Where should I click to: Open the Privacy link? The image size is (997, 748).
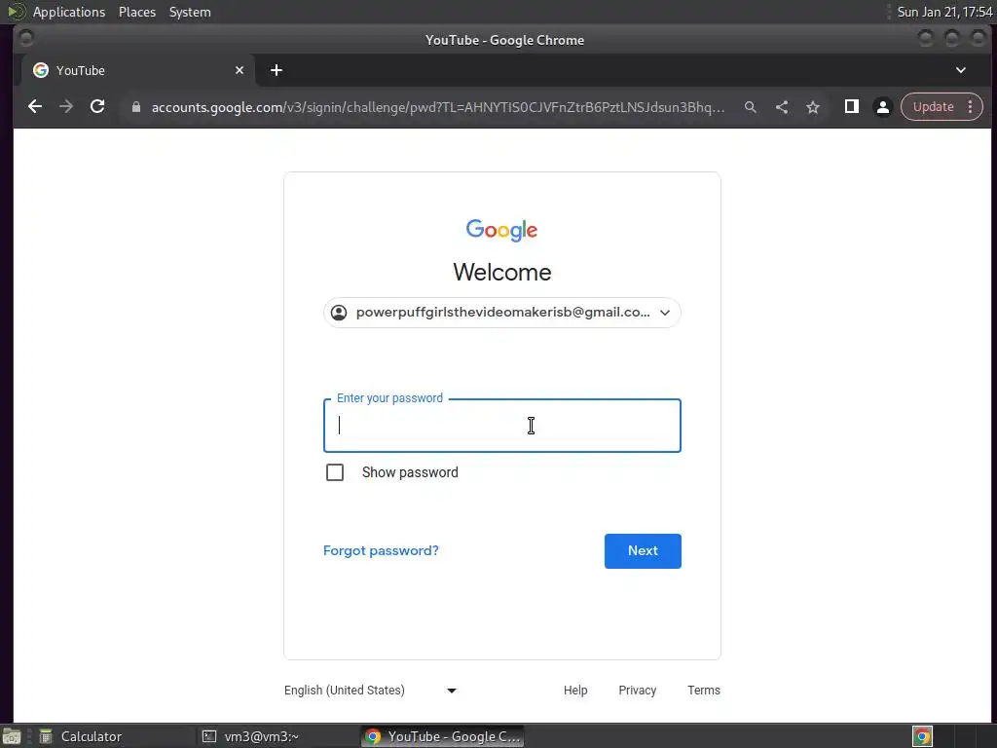[x=637, y=691]
